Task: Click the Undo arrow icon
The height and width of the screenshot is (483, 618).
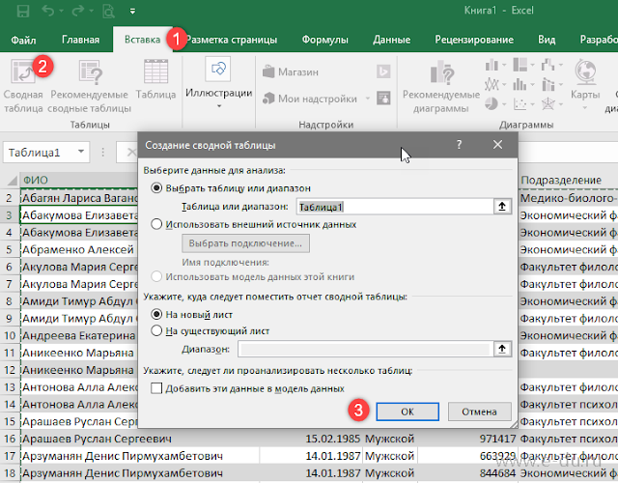Action: [48, 11]
